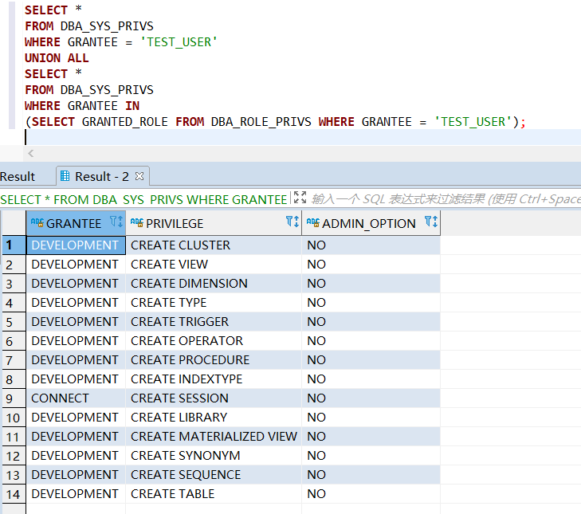Click the PRIVILEGE column header
The height and width of the screenshot is (514, 581).
[175, 223]
